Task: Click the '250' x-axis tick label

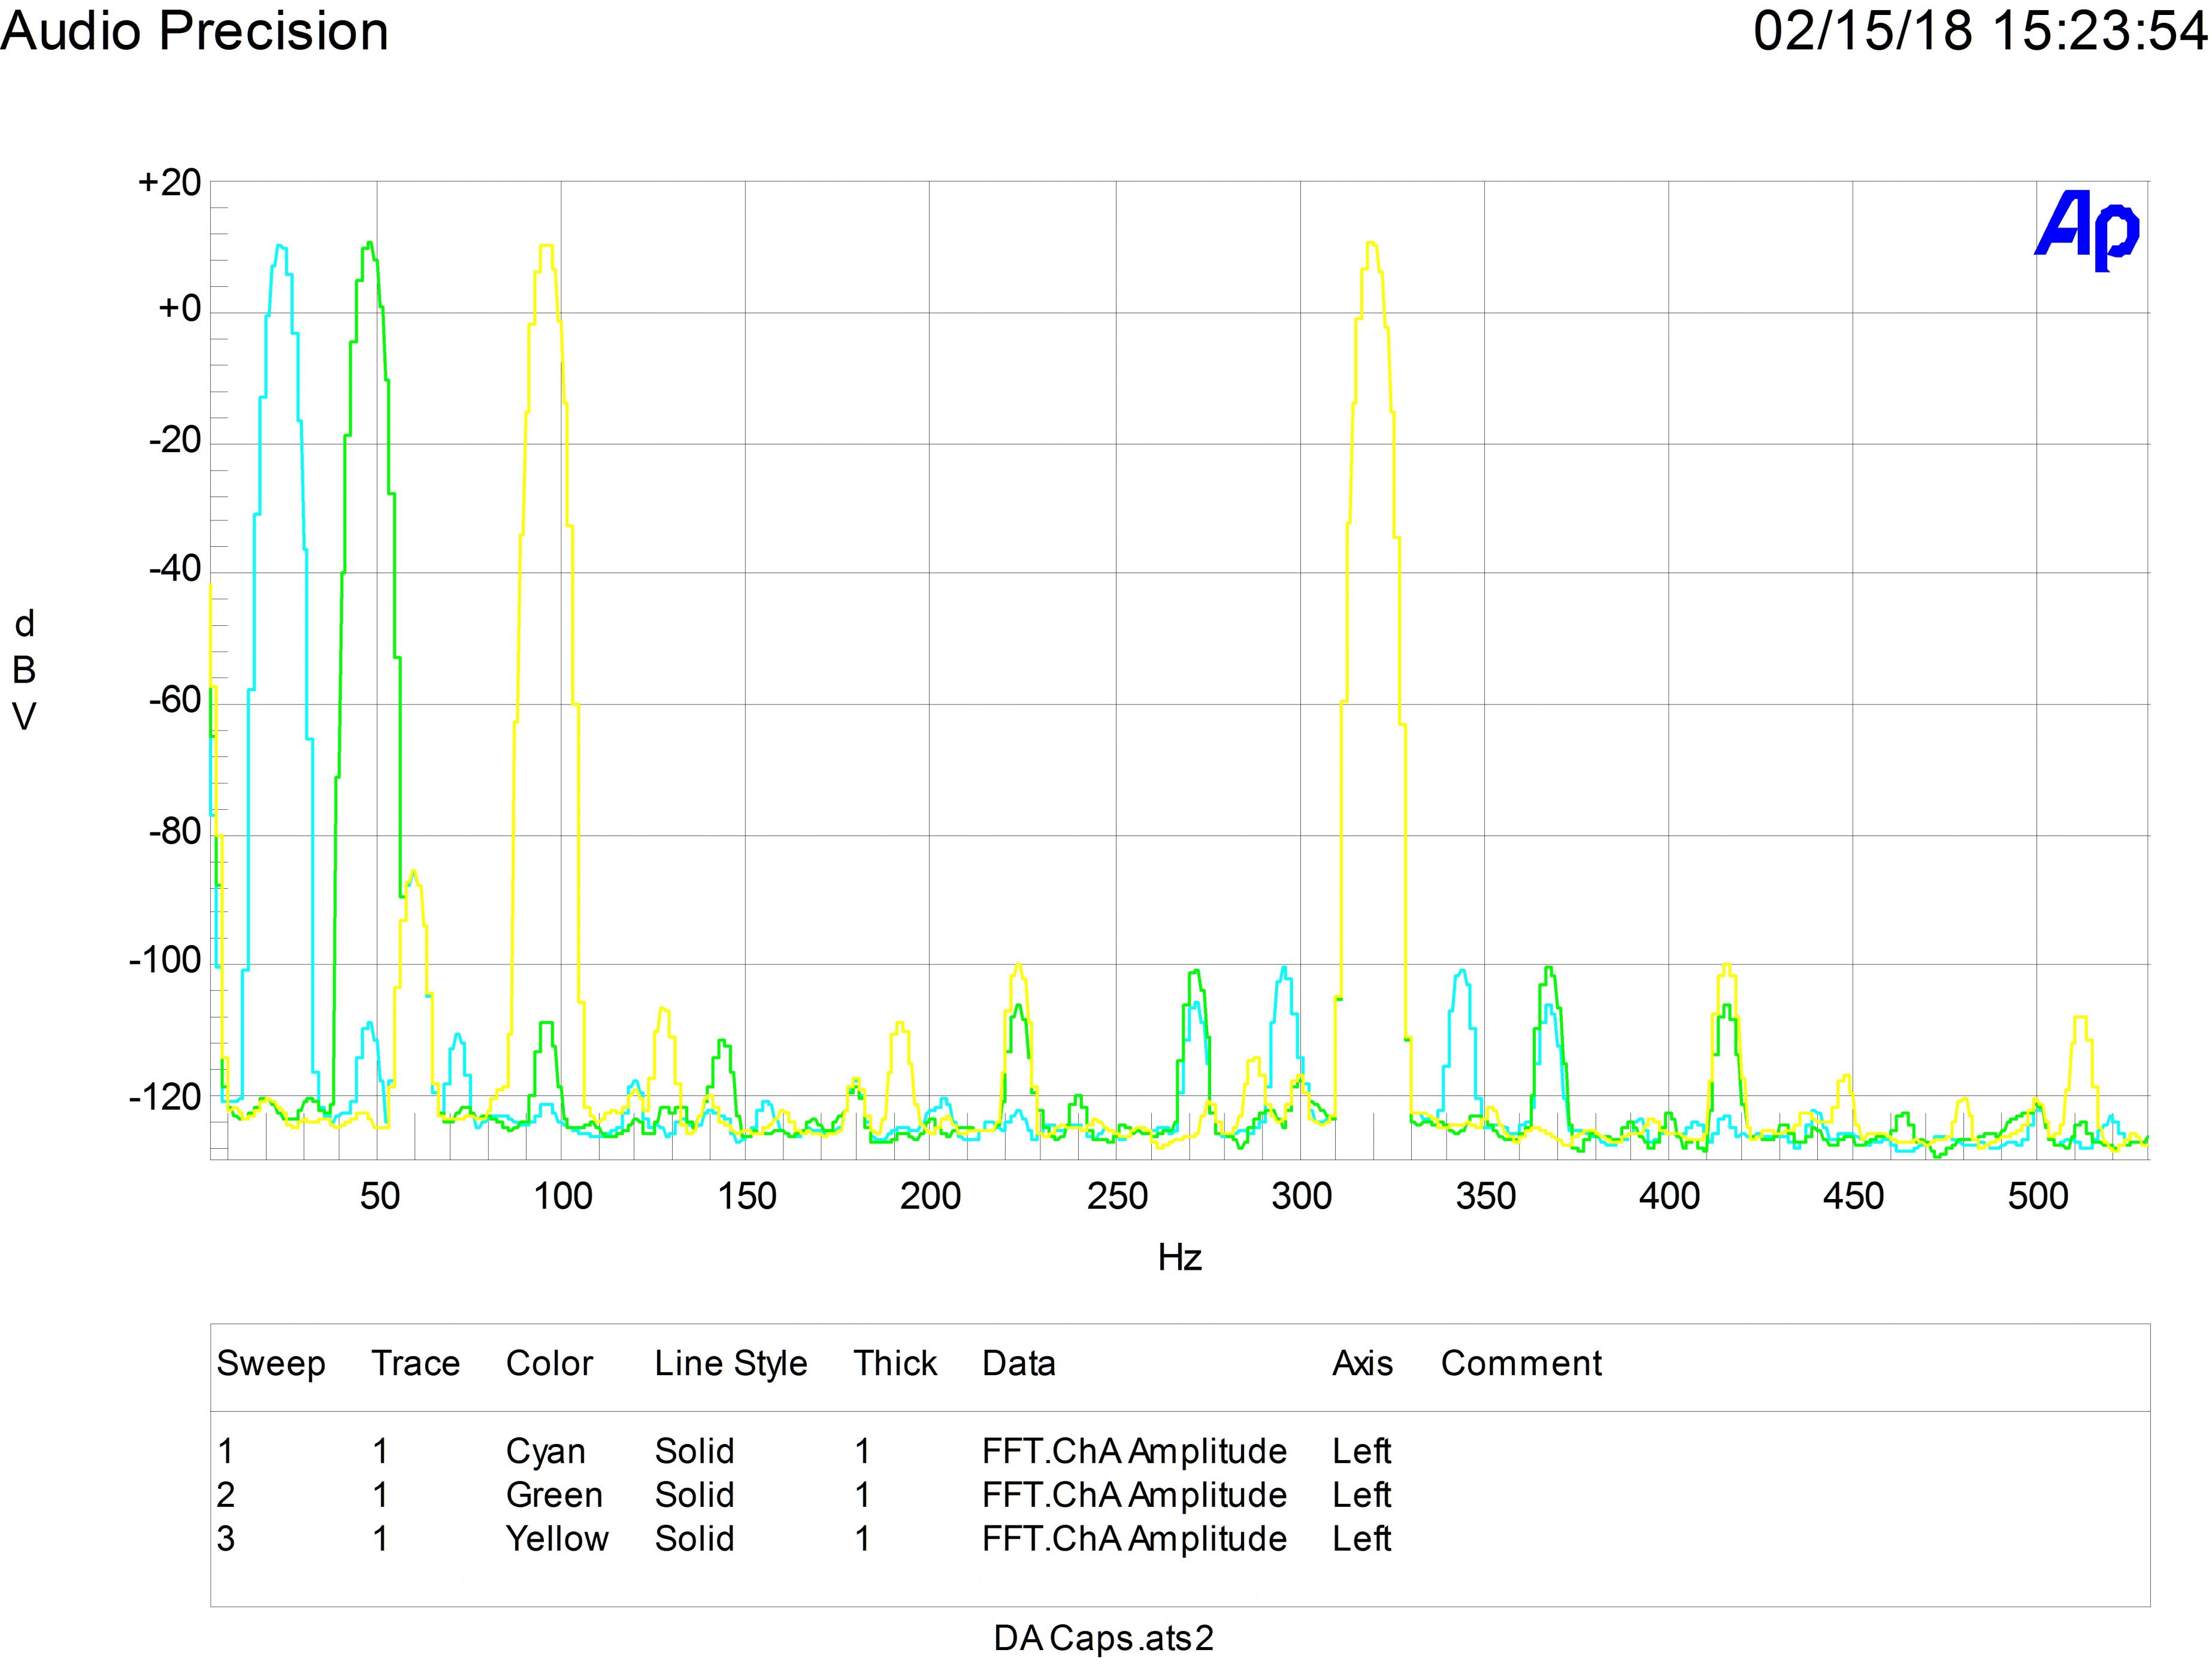Action: point(1117,1196)
